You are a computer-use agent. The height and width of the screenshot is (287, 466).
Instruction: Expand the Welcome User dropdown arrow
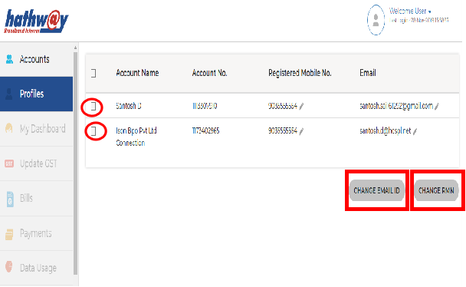429,12
